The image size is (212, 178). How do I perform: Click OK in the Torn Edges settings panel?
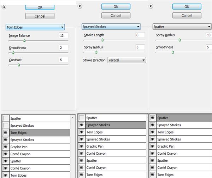pyautogui.click(x=40, y=7)
